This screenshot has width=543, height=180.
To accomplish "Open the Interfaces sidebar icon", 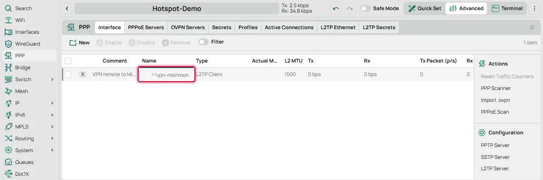I will pyautogui.click(x=8, y=32).
